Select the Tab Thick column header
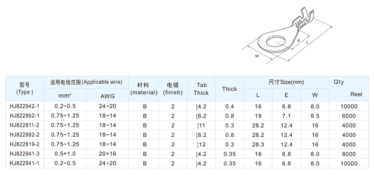Image resolution: width=374 pixels, height=175 pixels. point(201,88)
